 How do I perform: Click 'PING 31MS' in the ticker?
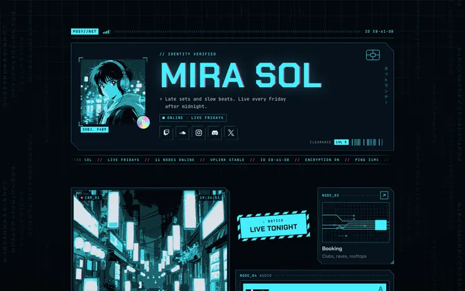[x=367, y=160]
